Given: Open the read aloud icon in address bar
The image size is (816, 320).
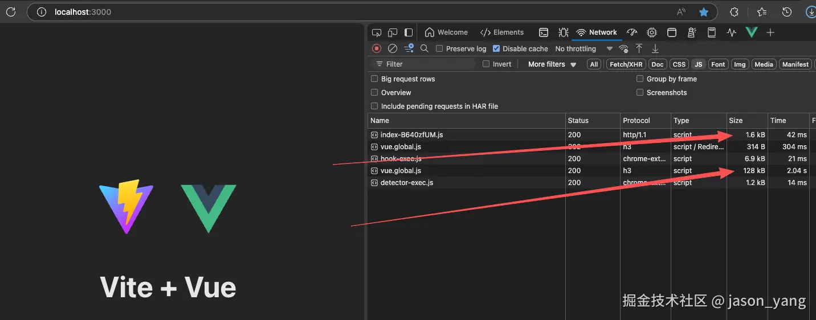Looking at the screenshot, I should pyautogui.click(x=682, y=12).
